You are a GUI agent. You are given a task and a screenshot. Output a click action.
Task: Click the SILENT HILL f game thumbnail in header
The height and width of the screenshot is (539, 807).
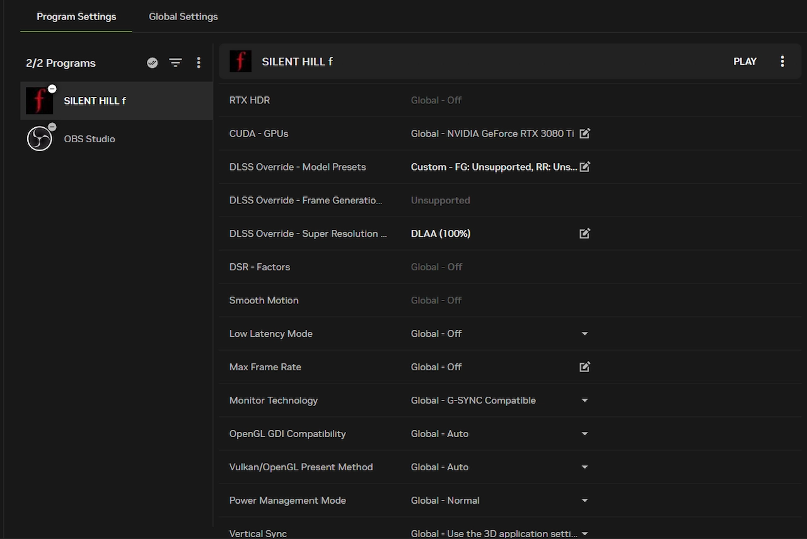(x=240, y=61)
